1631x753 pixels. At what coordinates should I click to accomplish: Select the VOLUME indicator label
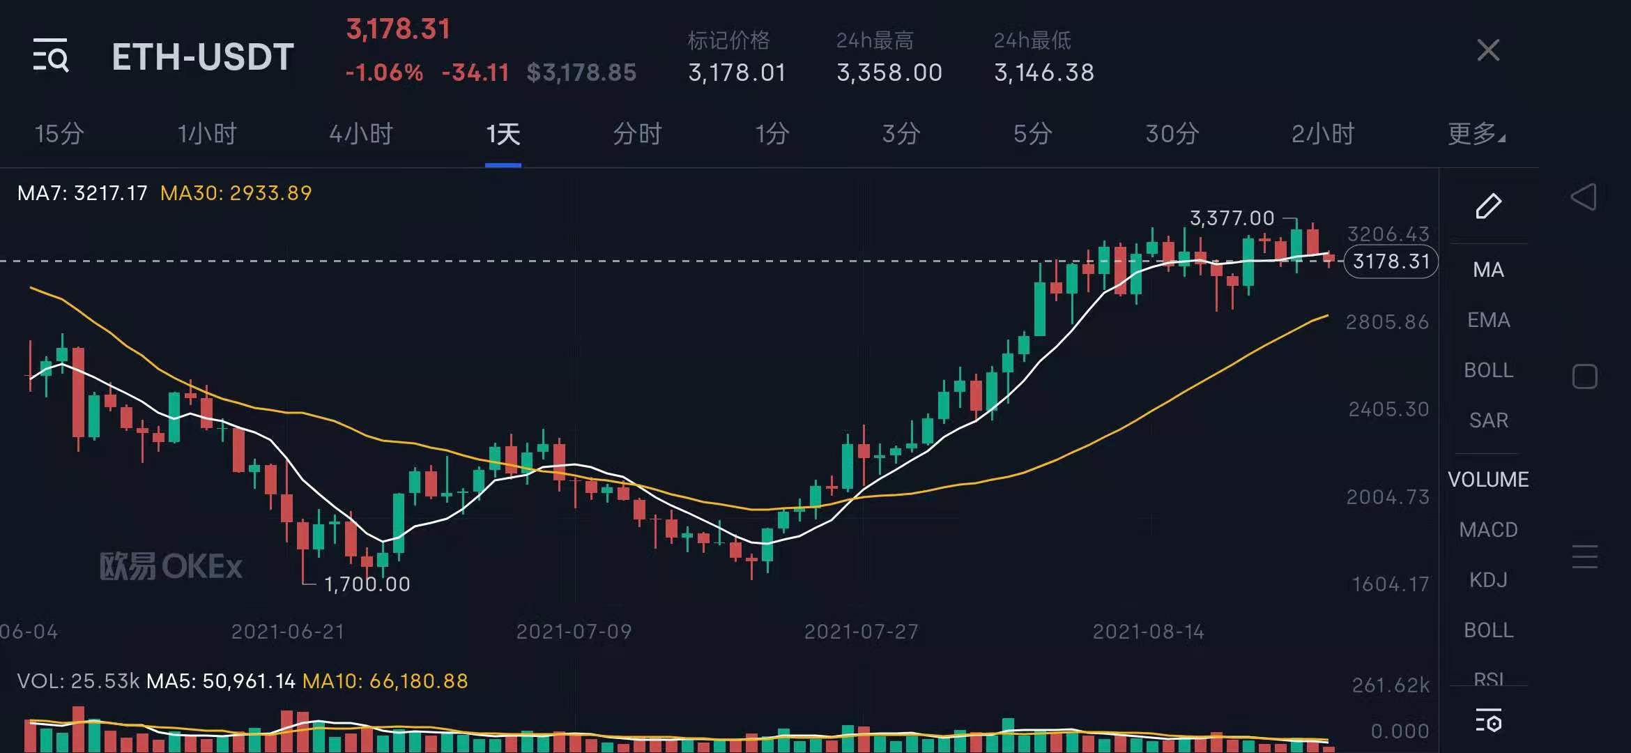1488,479
